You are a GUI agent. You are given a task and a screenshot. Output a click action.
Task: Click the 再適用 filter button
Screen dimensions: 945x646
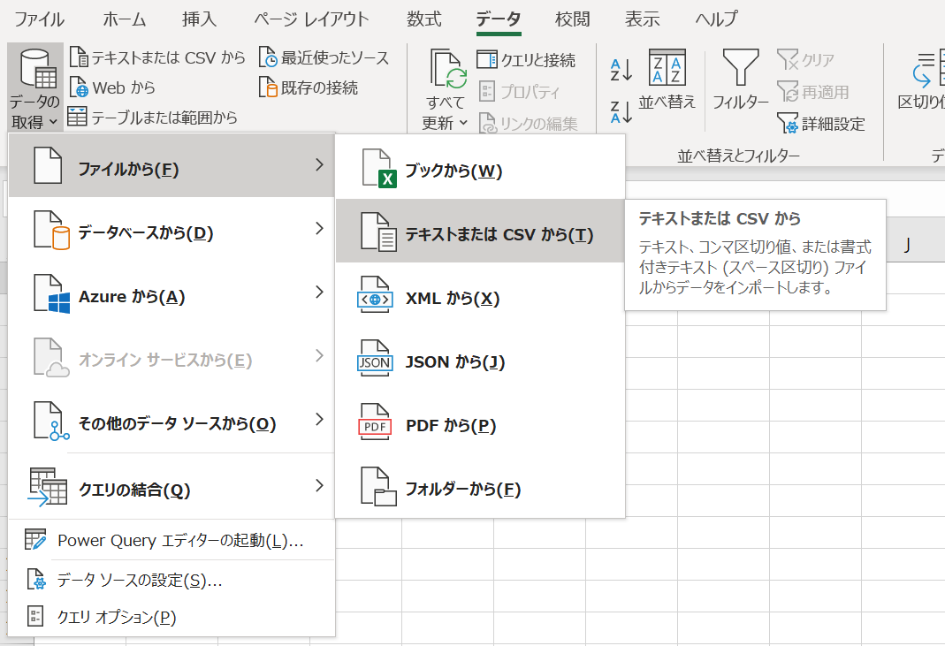(813, 92)
